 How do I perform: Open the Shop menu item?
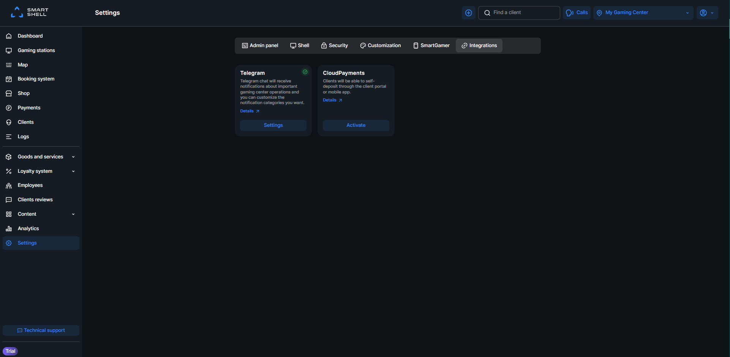(41, 93)
